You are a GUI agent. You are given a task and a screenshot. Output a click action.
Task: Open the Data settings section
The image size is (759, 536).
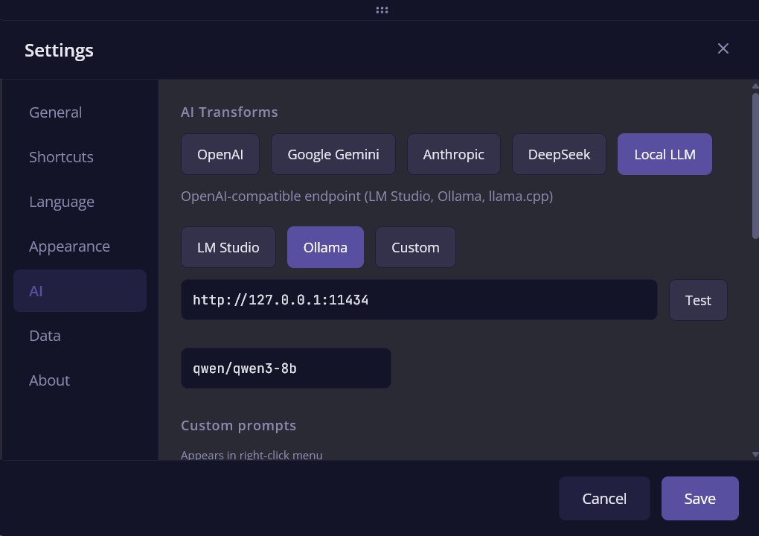pyautogui.click(x=45, y=336)
